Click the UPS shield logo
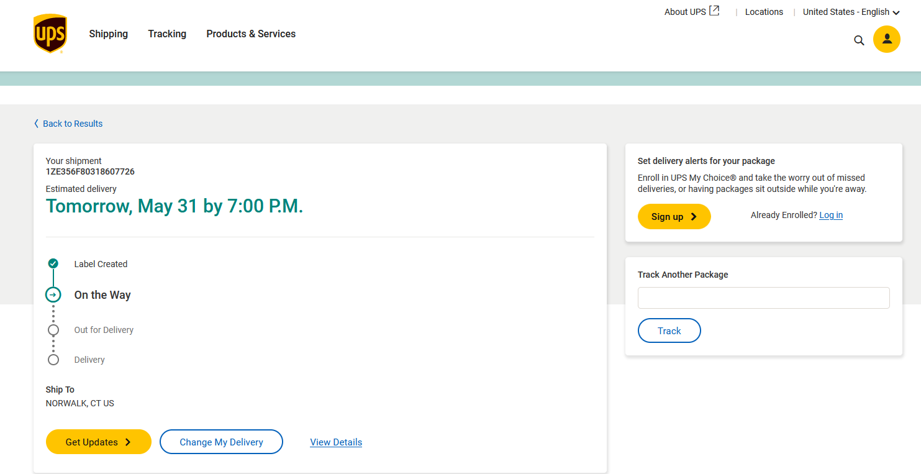Screen dimensions: 921x474 (50, 34)
